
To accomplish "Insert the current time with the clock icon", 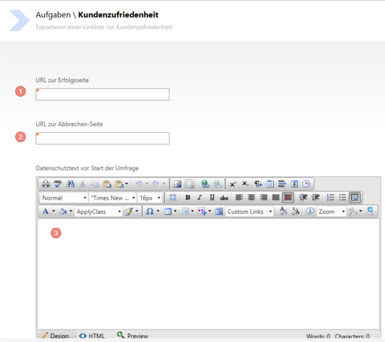I will pyautogui.click(x=306, y=184).
